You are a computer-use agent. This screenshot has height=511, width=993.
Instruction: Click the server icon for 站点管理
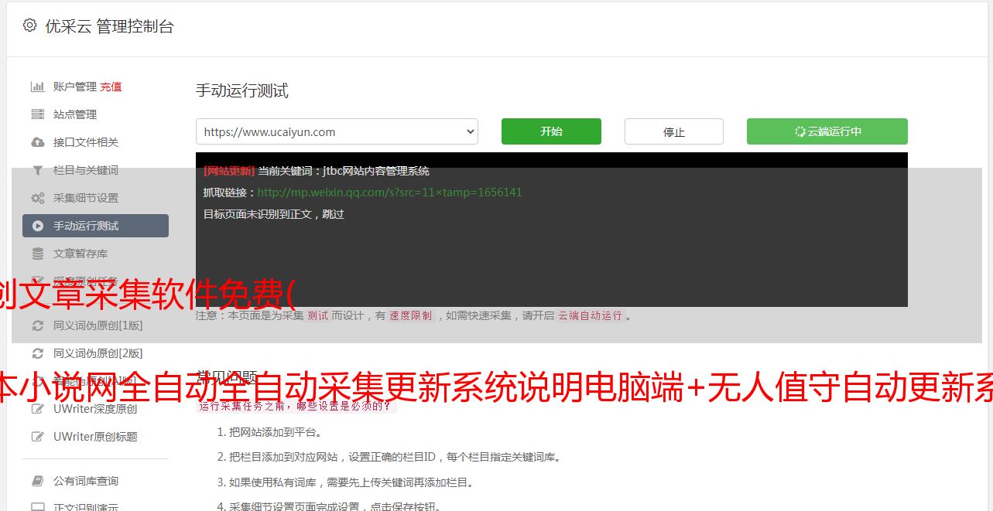coord(37,114)
